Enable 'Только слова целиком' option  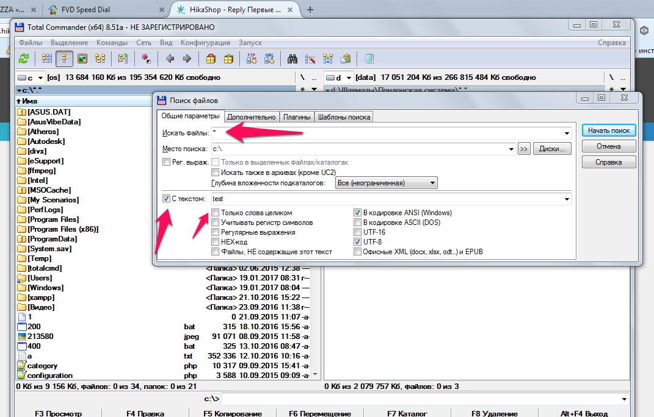click(x=216, y=213)
